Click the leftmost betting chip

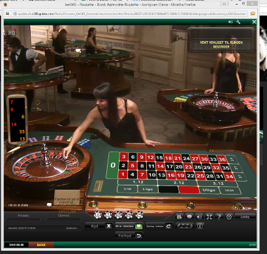click(x=98, y=215)
